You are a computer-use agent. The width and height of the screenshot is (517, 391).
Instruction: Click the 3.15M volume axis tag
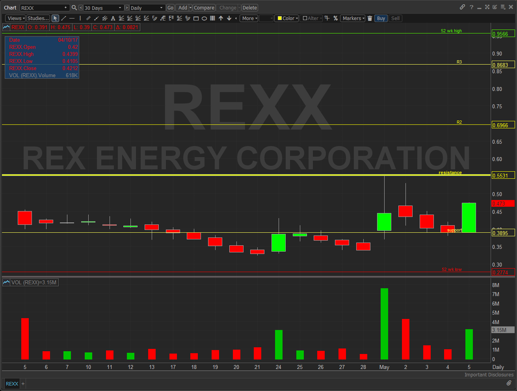[x=503, y=330]
